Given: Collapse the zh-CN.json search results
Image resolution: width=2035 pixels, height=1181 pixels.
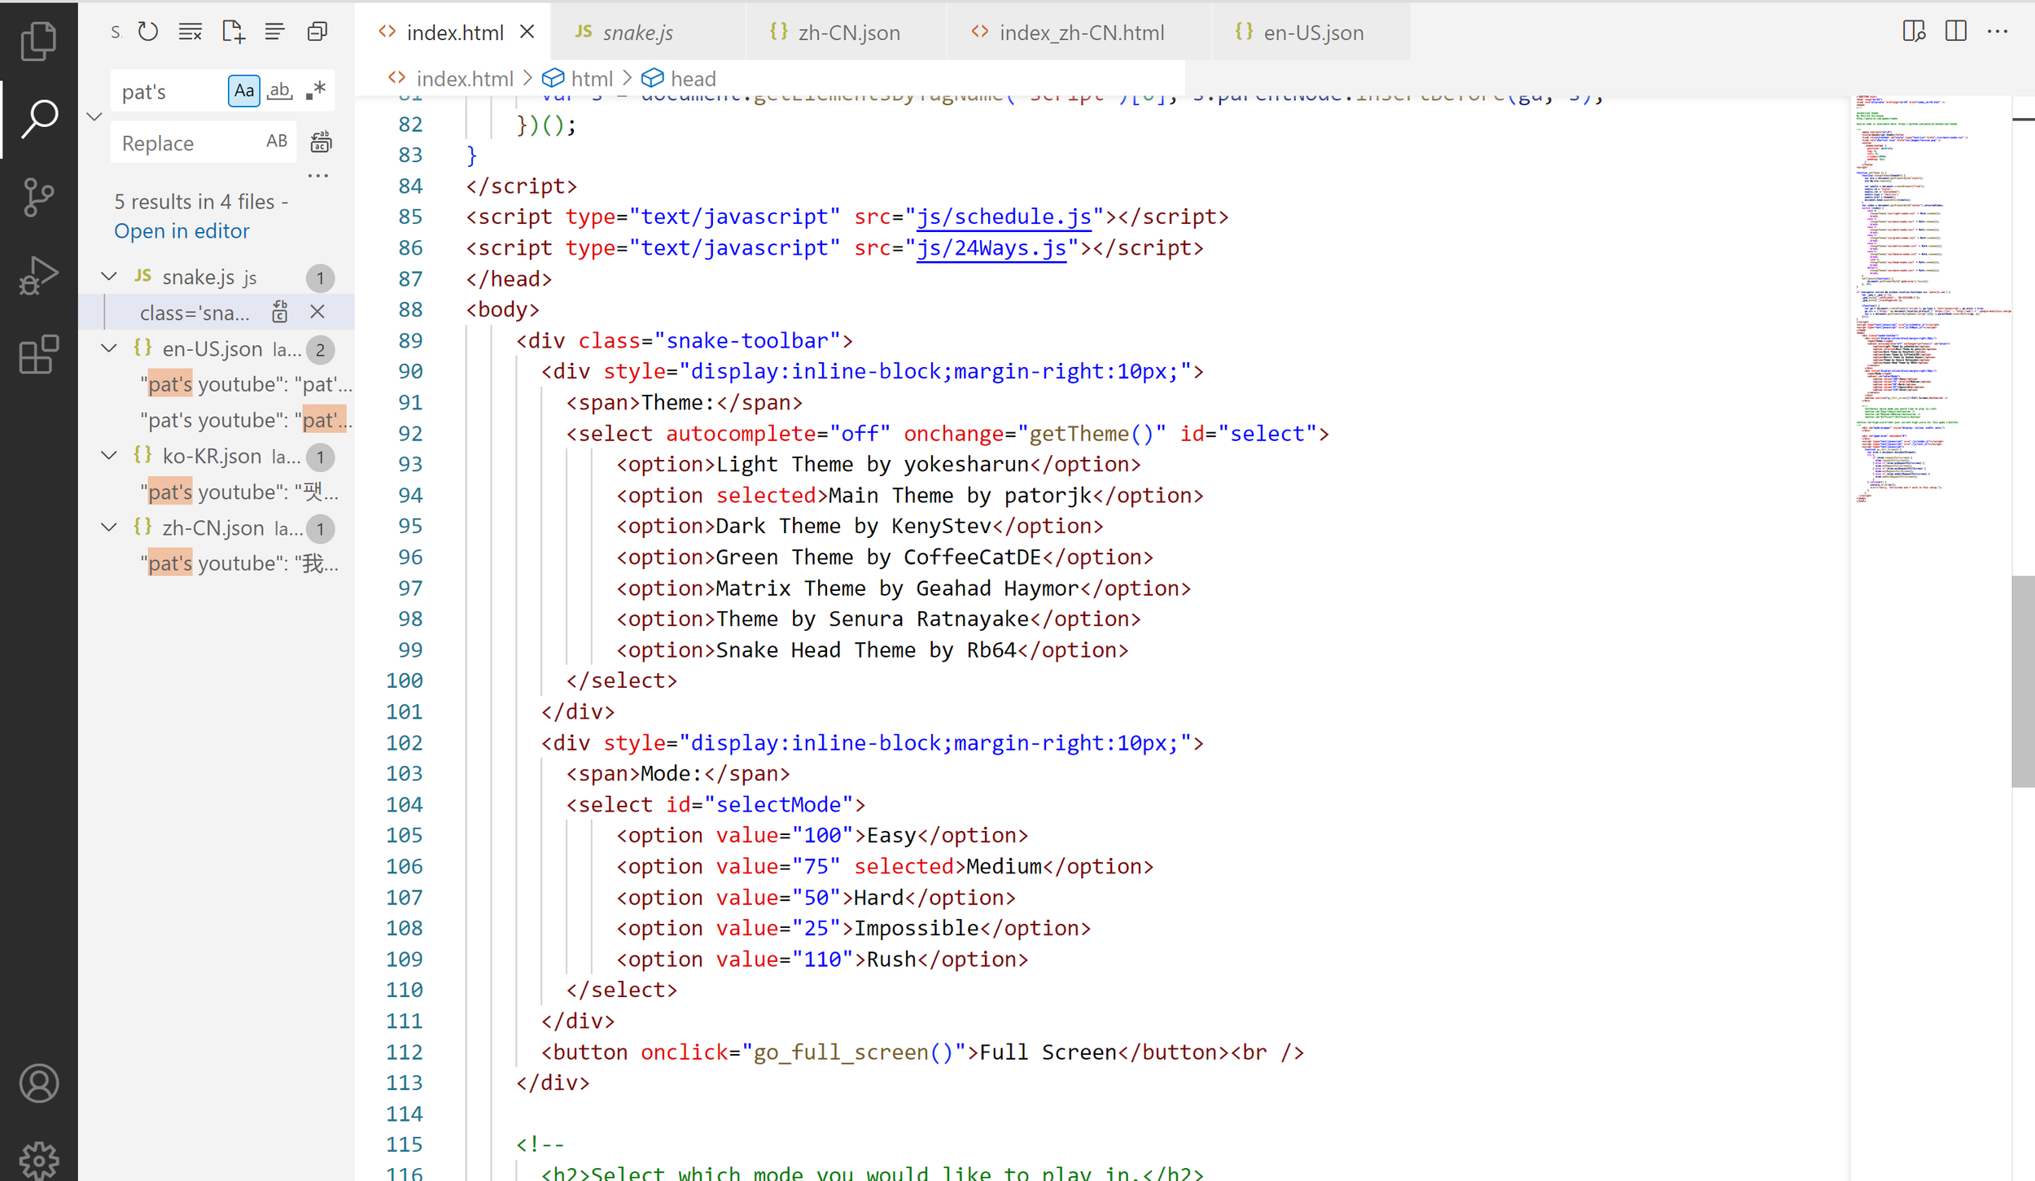Looking at the screenshot, I should 109,527.
